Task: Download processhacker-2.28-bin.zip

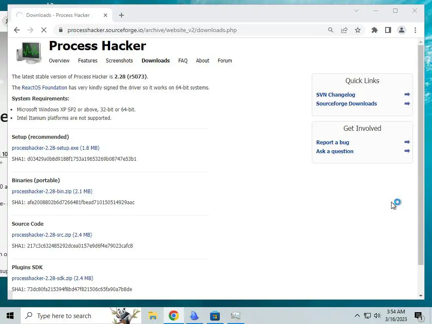Action: [52, 191]
